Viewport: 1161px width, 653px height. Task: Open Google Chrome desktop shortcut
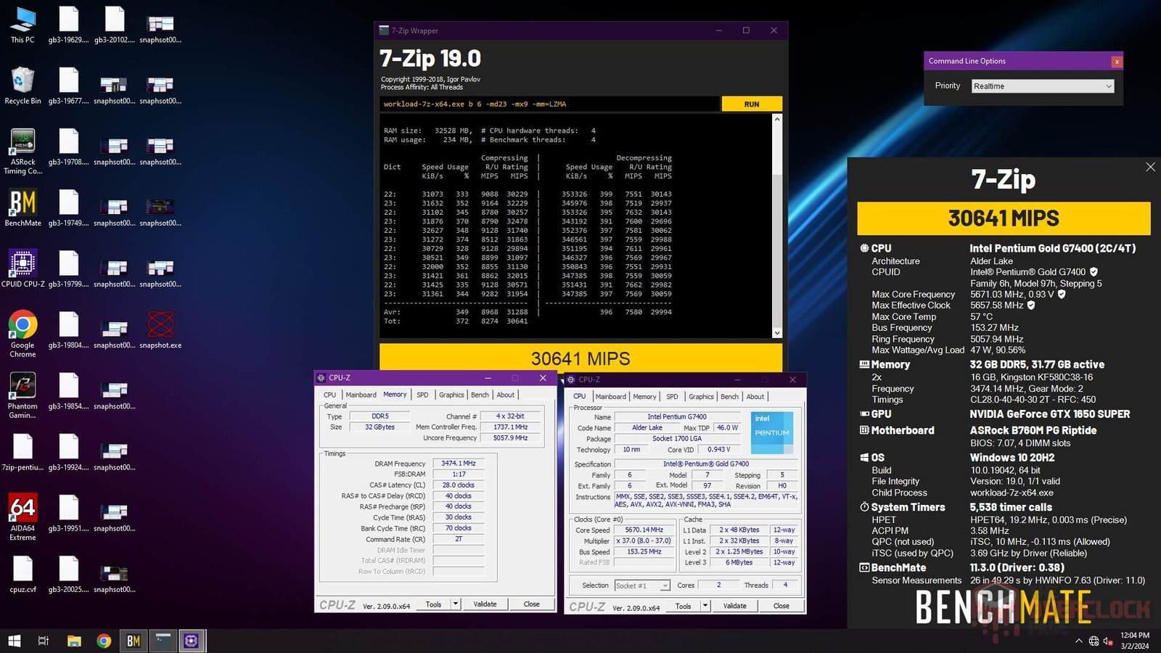22,326
